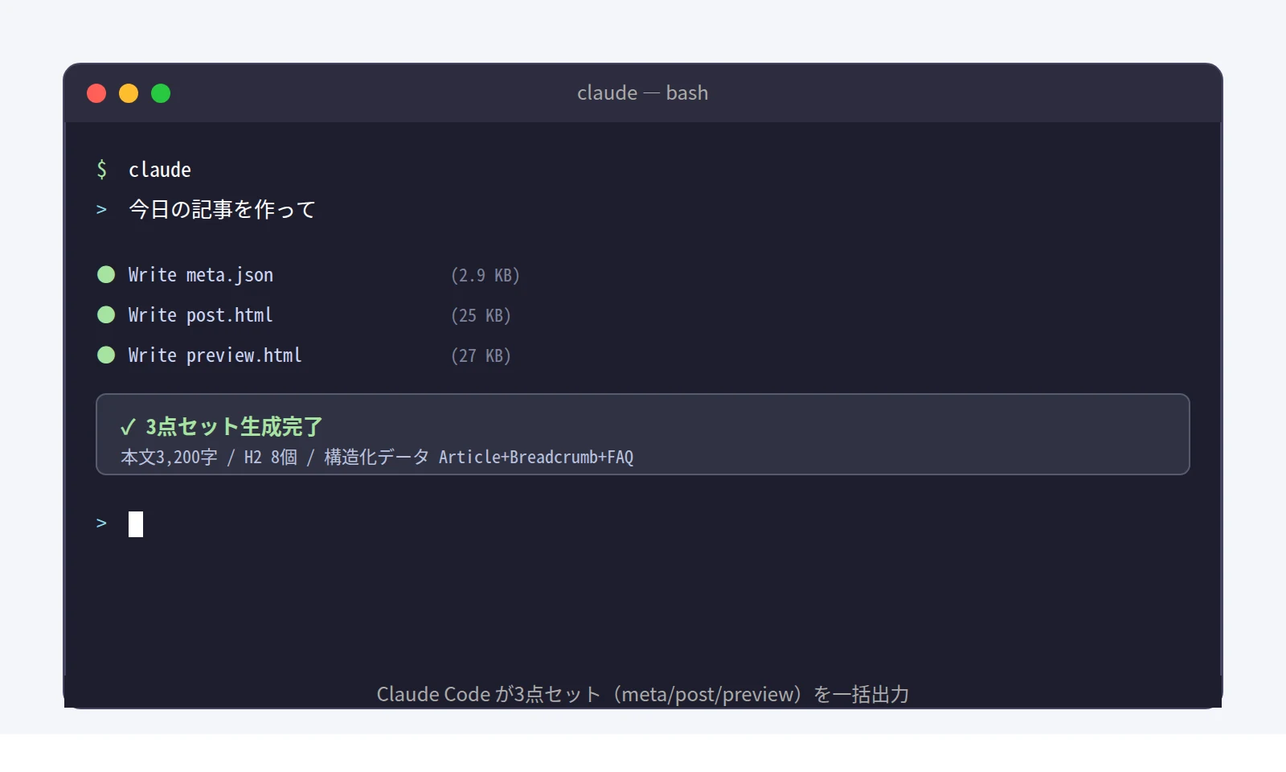Image resolution: width=1286 pixels, height=772 pixels.
Task: Click the checkmark before '3点セット生成完了'
Action: point(128,427)
